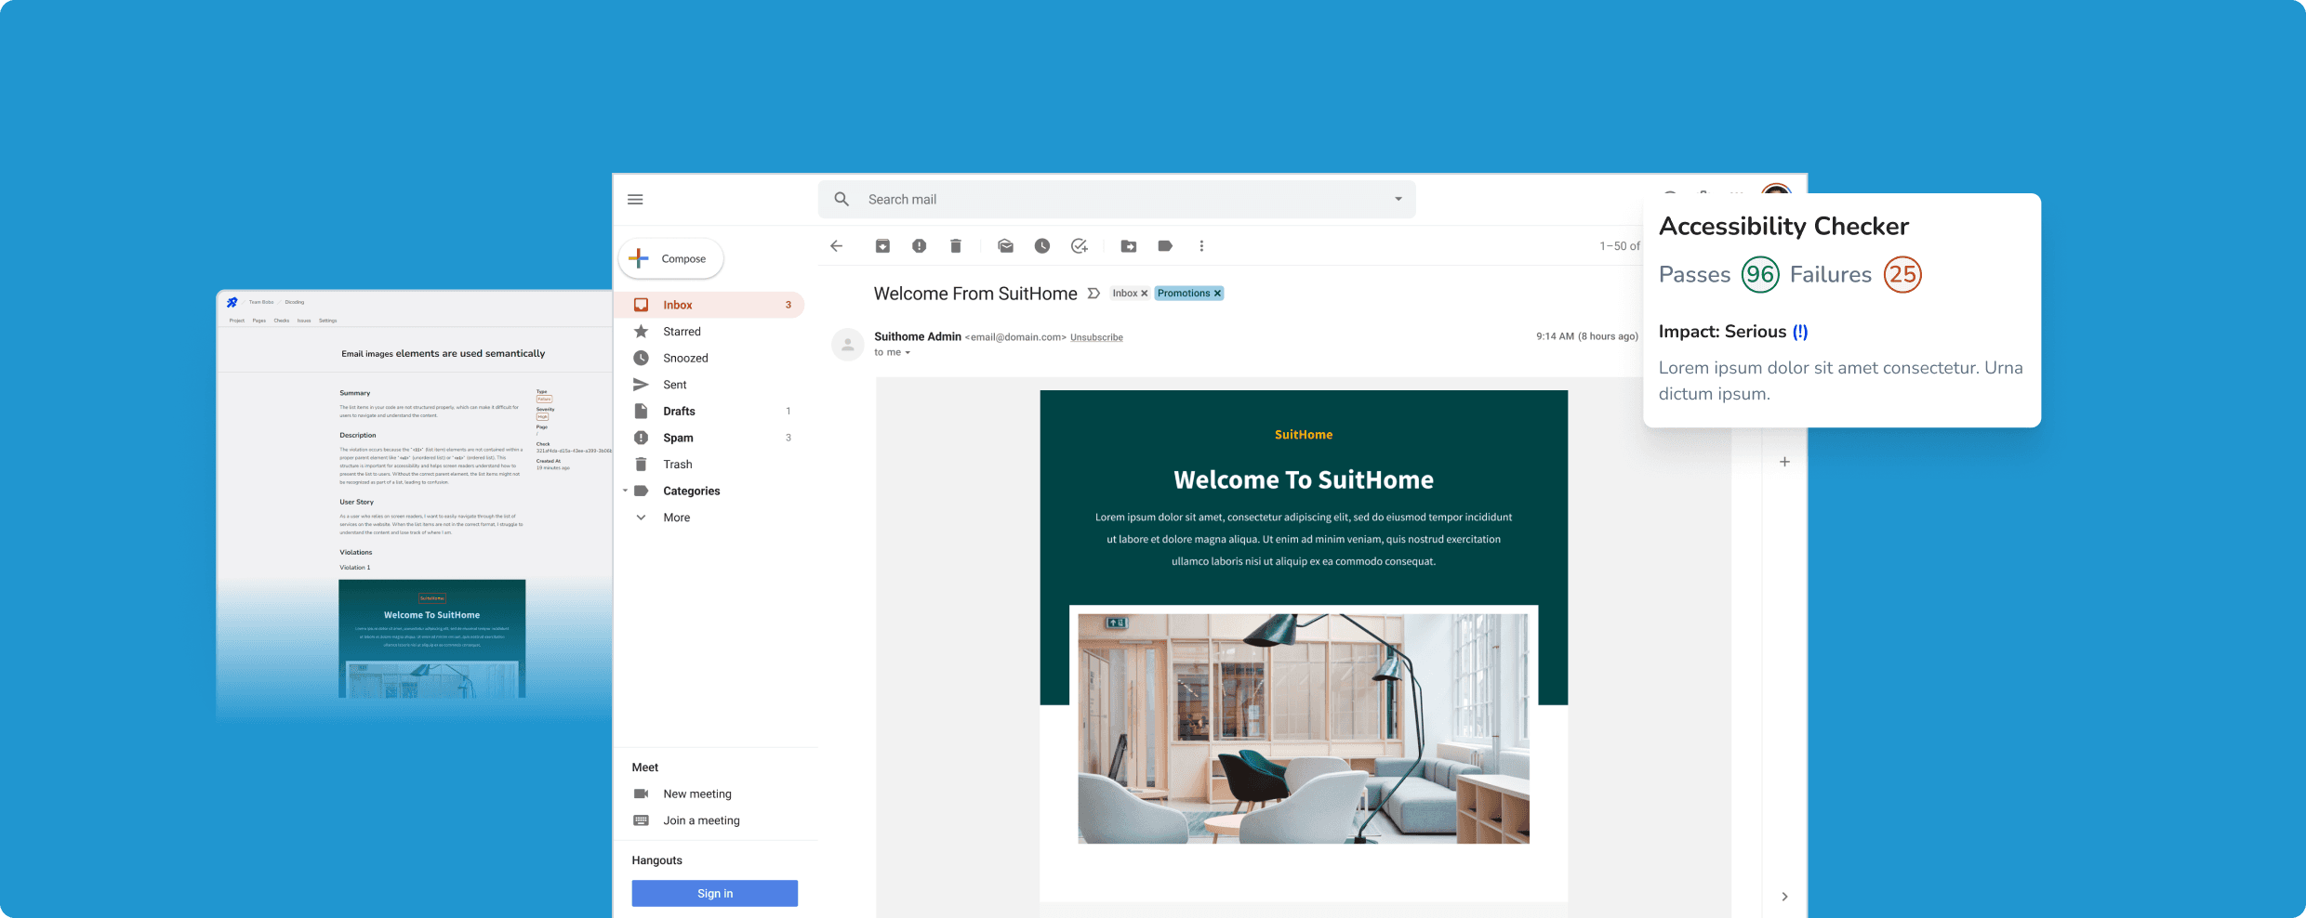Image resolution: width=2306 pixels, height=918 pixels.
Task: Expand More in the sidebar
Action: click(641, 518)
